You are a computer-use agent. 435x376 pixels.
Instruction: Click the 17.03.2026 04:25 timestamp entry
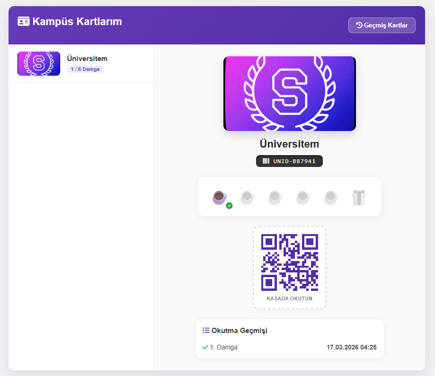[351, 347]
